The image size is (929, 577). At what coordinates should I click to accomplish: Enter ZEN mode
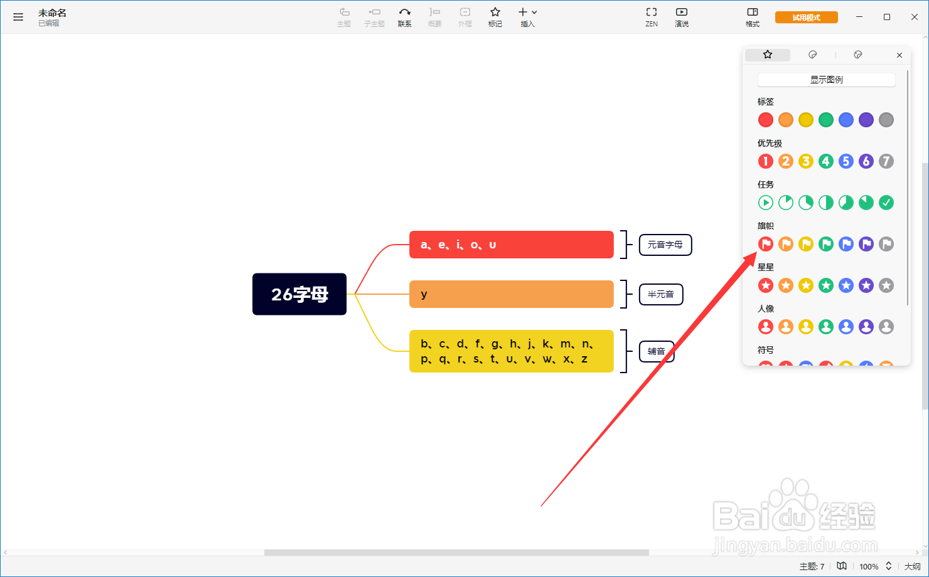(652, 17)
